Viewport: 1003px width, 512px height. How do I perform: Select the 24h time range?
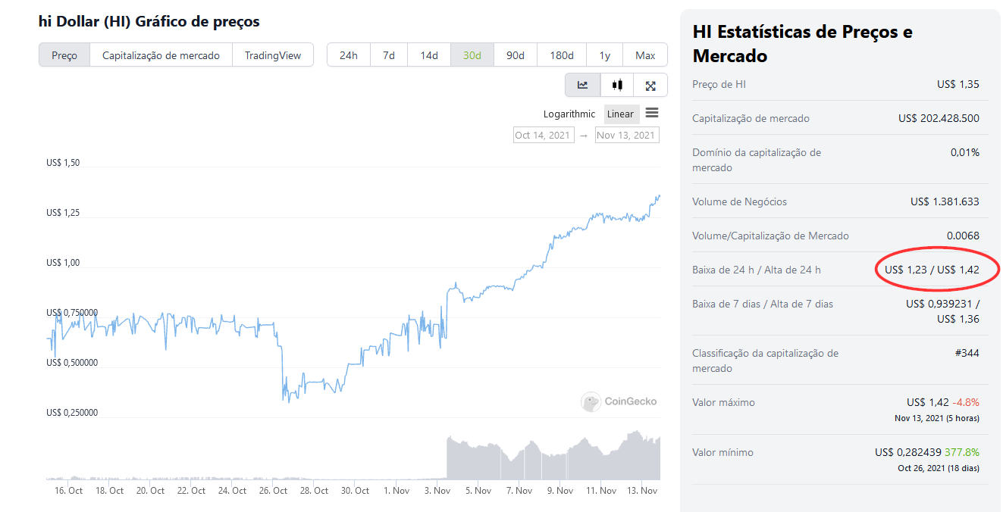[x=349, y=55]
